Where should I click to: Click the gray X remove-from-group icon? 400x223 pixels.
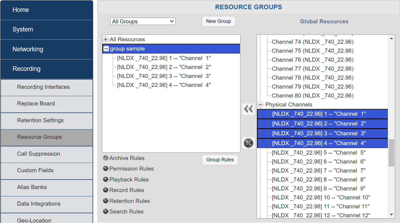[248, 143]
